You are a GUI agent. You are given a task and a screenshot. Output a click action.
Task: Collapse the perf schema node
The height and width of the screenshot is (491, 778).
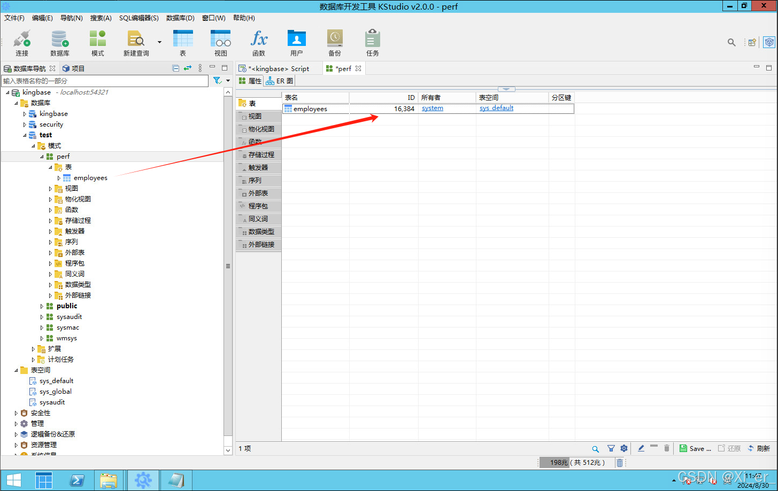coord(42,157)
